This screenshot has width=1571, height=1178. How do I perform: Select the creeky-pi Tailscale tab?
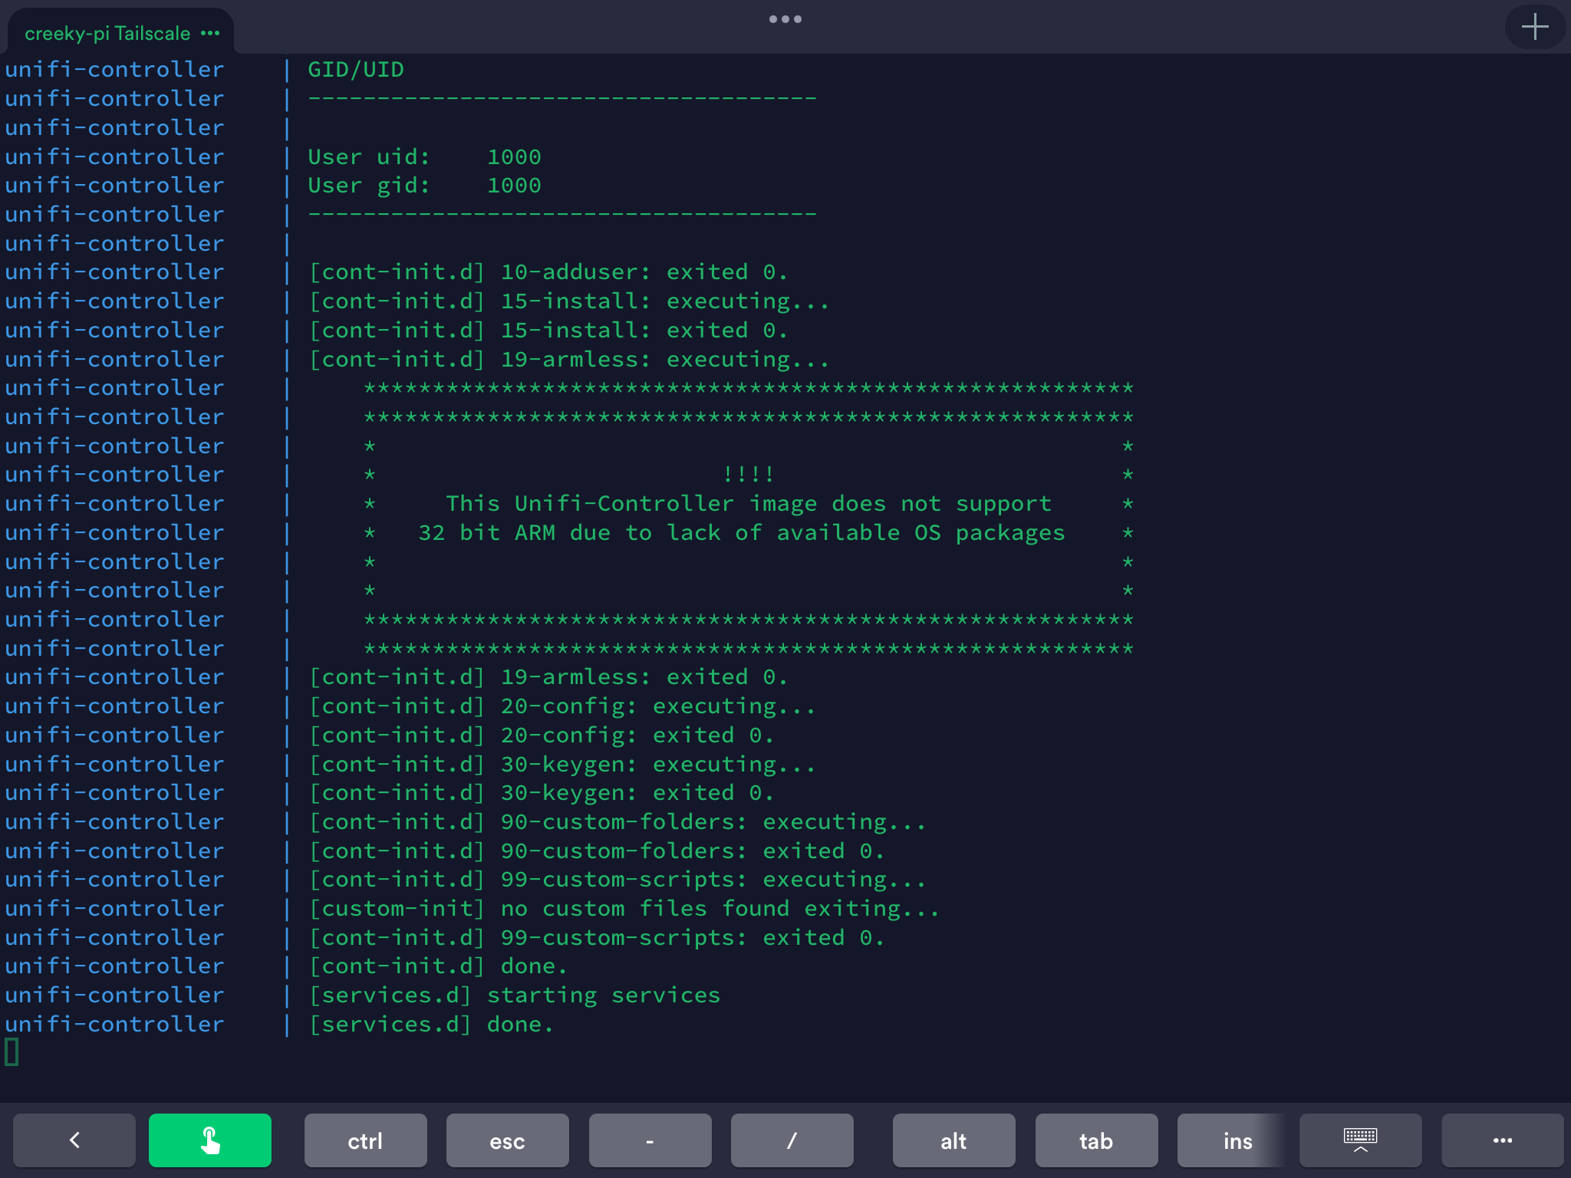[107, 34]
